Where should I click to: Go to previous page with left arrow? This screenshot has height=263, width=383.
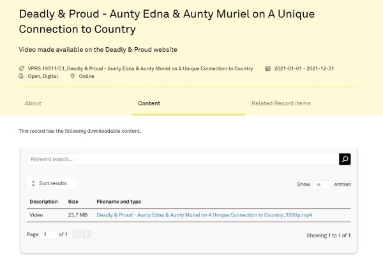coord(77,234)
